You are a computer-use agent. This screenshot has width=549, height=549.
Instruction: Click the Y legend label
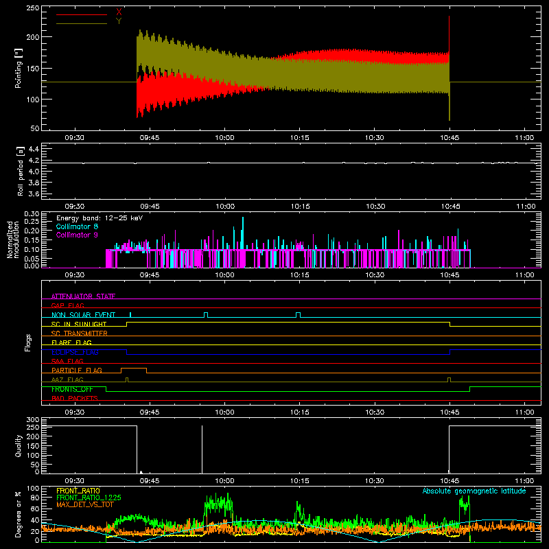[119, 21]
